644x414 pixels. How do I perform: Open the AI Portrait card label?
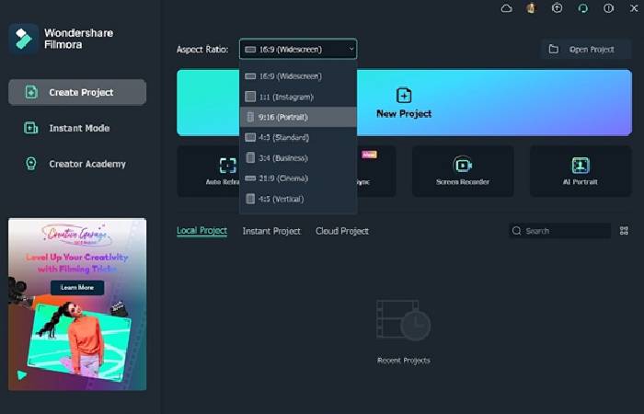(x=581, y=181)
